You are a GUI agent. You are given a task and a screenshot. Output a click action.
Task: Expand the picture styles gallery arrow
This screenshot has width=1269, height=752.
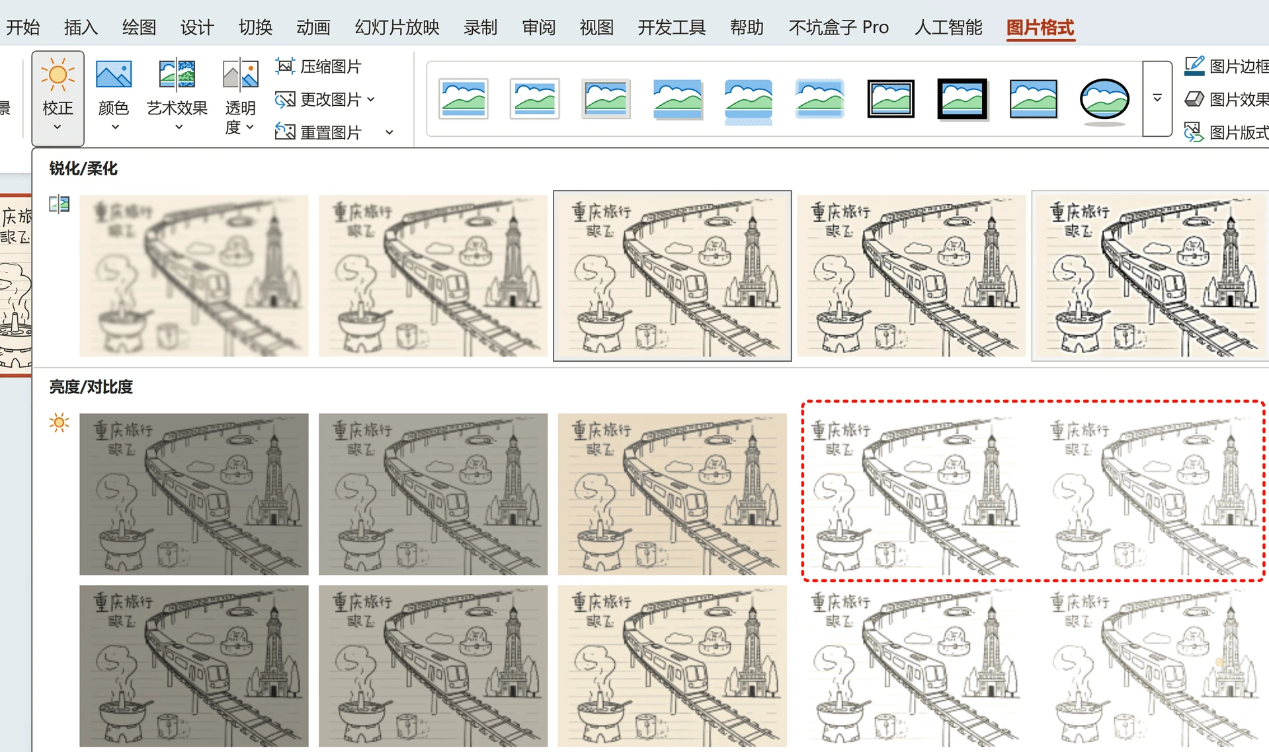(x=1157, y=99)
